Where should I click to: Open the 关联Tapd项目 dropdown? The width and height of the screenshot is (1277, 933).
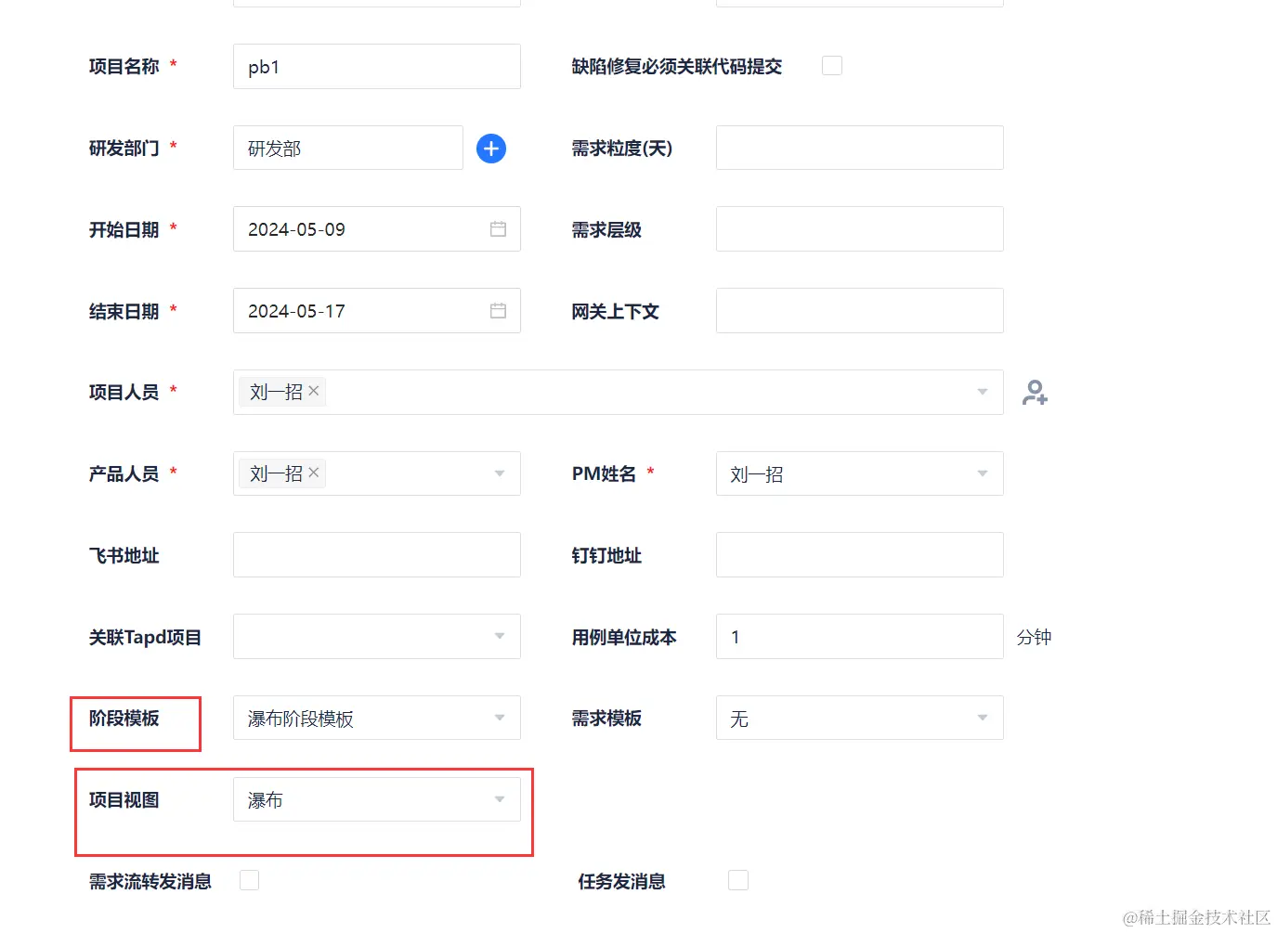377,637
